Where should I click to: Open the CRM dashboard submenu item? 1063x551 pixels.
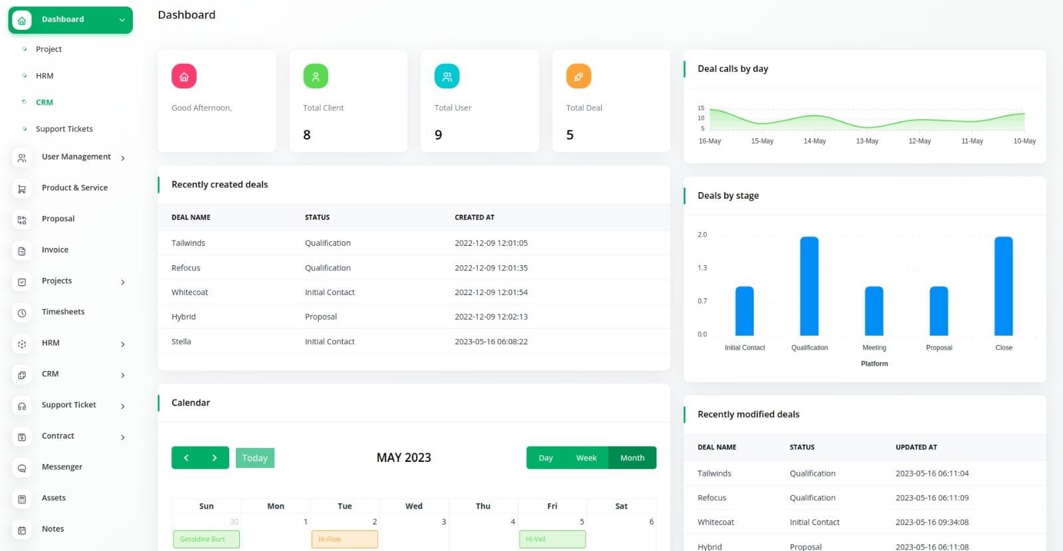45,102
